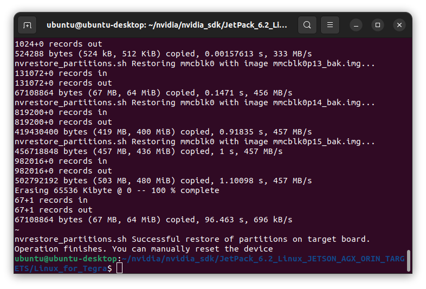Maximize the terminal window
This screenshot has height=289, width=426.
pos(378,25)
